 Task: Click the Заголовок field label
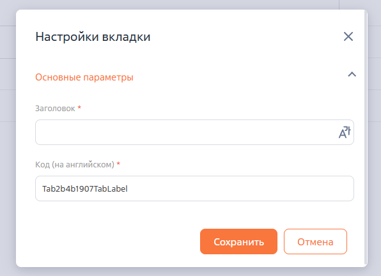pyautogui.click(x=55, y=108)
